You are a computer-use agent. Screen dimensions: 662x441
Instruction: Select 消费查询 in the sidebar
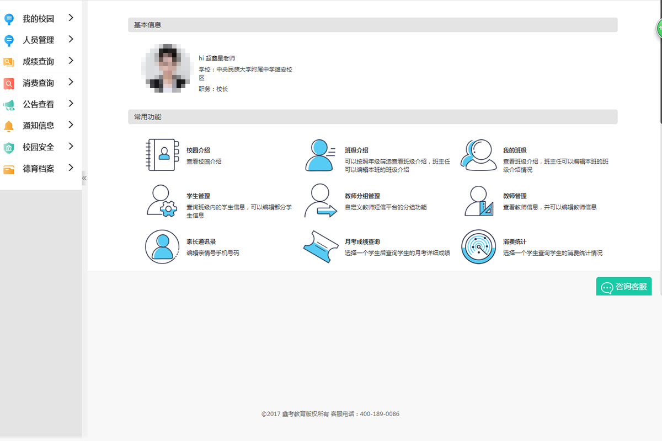pos(38,83)
